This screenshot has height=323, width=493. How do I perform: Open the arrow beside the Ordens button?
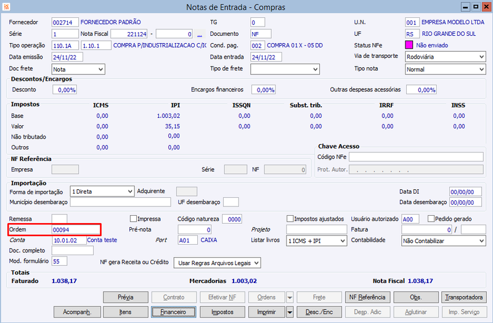coord(290,297)
